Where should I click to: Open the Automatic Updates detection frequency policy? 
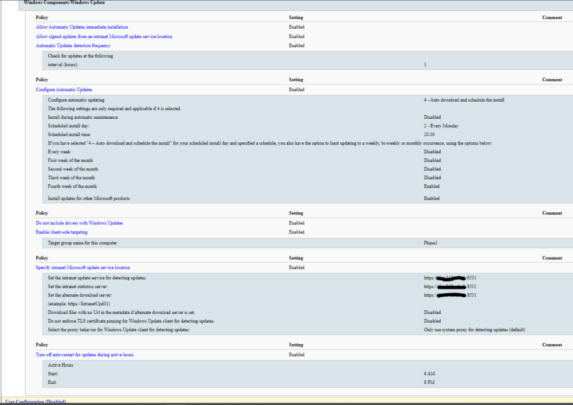pos(73,45)
